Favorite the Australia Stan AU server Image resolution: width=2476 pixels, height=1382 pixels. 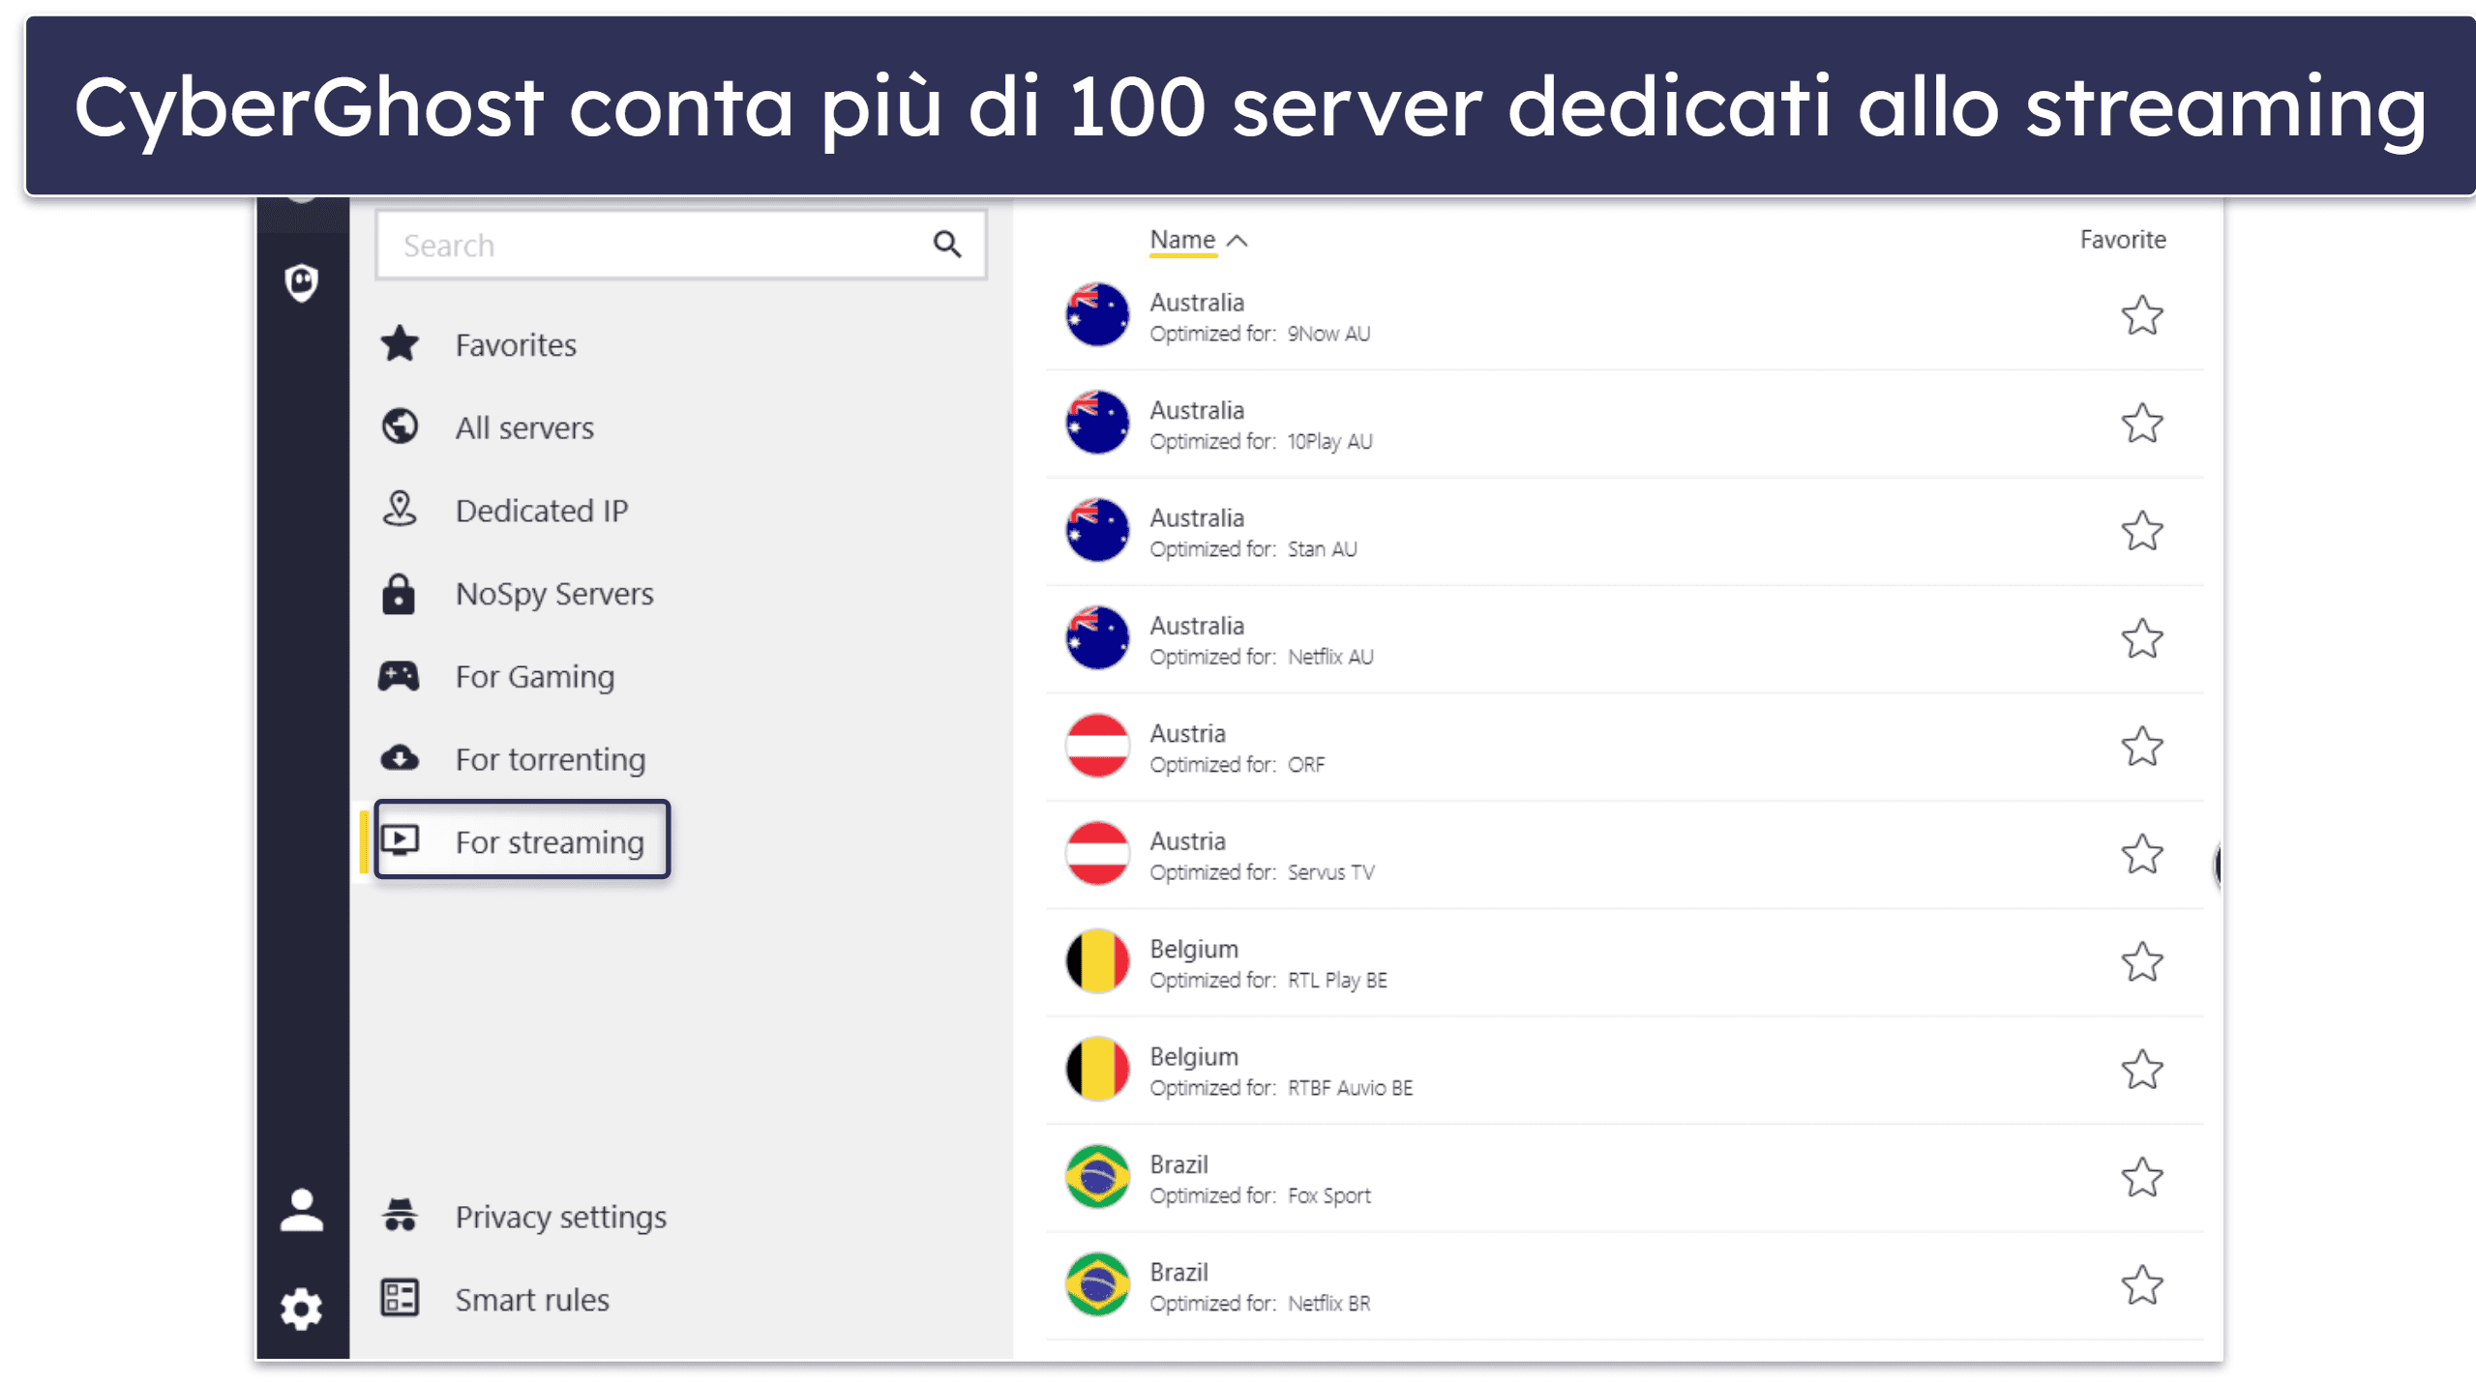[x=2142, y=531]
